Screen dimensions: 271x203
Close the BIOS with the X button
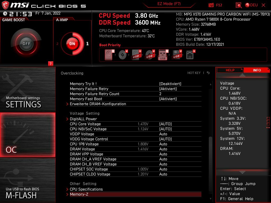pos(263,5)
